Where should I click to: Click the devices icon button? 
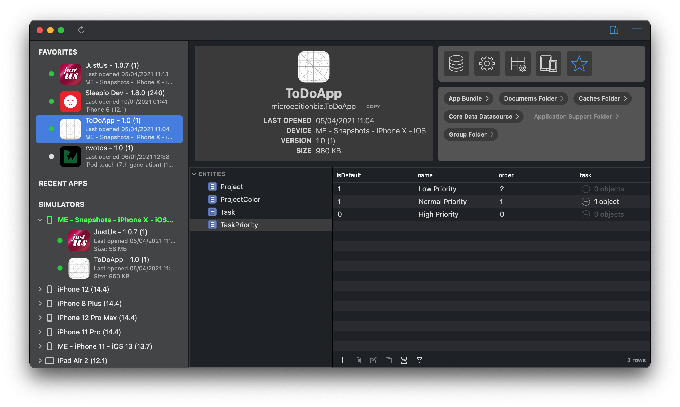click(549, 63)
